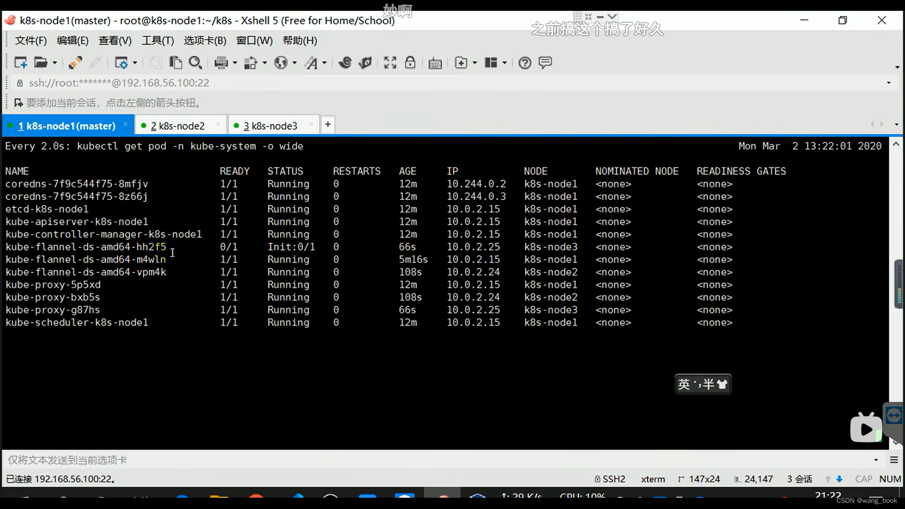Click the terminal scroll up arrow
This screenshot has width=905, height=509.
pos(896,144)
